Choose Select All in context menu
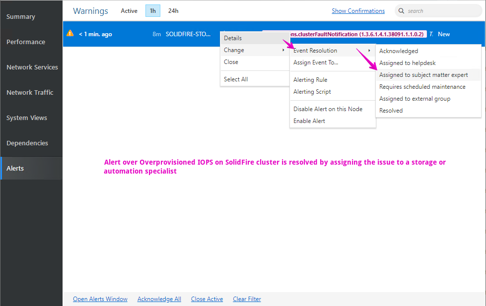Viewport: 486px width, 306px height. [255, 79]
